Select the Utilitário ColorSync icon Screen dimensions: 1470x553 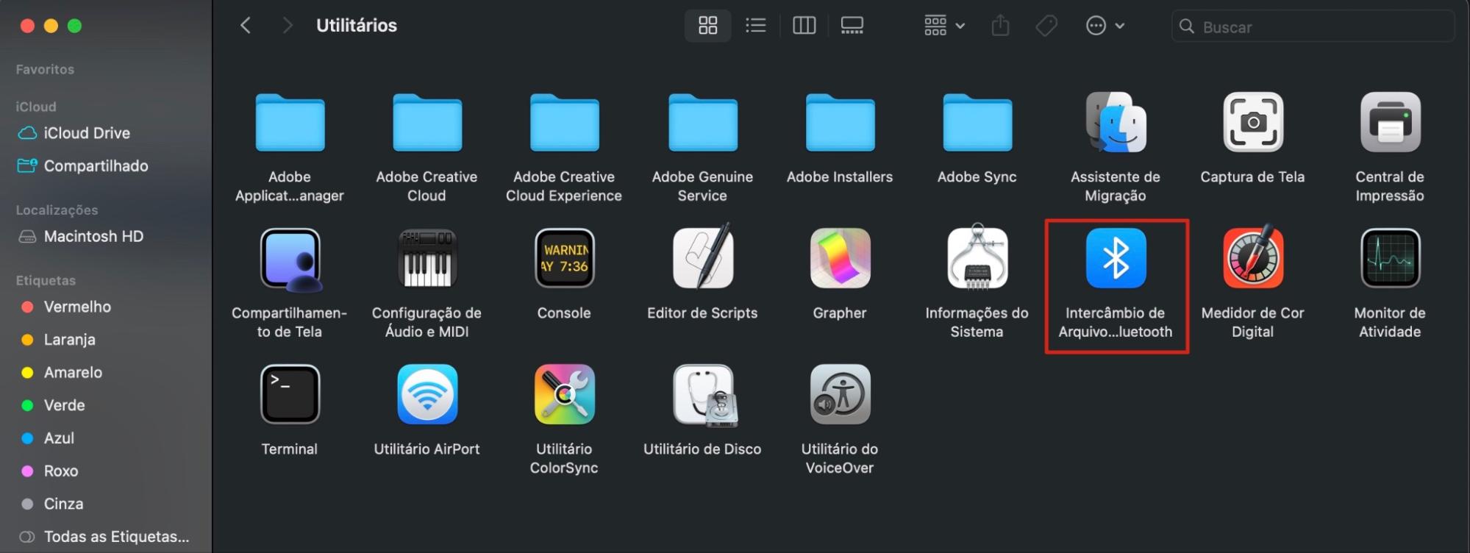click(x=564, y=394)
